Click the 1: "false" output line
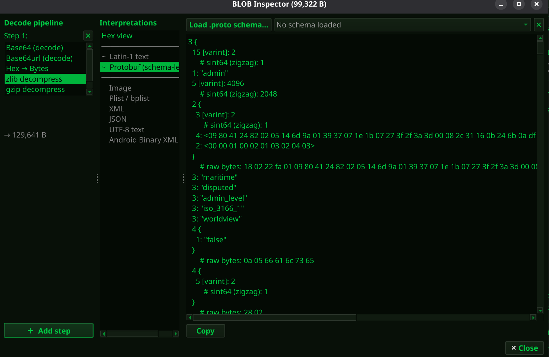549x357 pixels. tap(211, 240)
